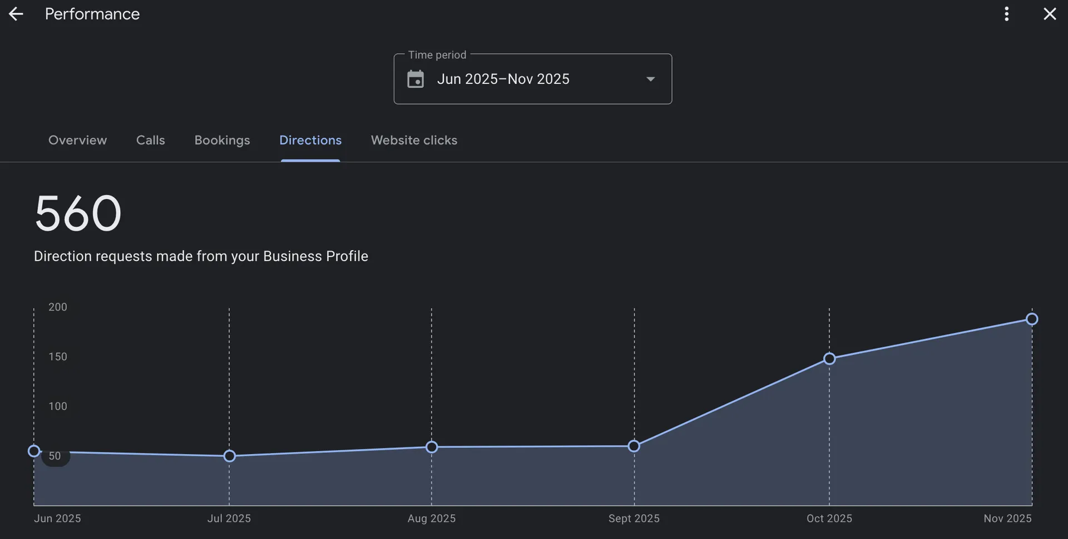This screenshot has height=539, width=1068.
Task: Select the Bookings tab
Action: (x=222, y=140)
